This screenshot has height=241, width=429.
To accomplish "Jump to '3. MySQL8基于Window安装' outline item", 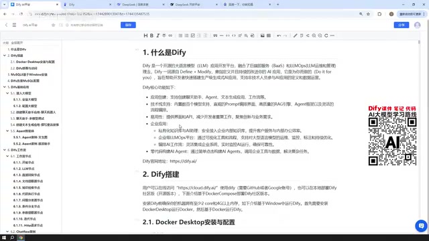I will click(27, 74).
